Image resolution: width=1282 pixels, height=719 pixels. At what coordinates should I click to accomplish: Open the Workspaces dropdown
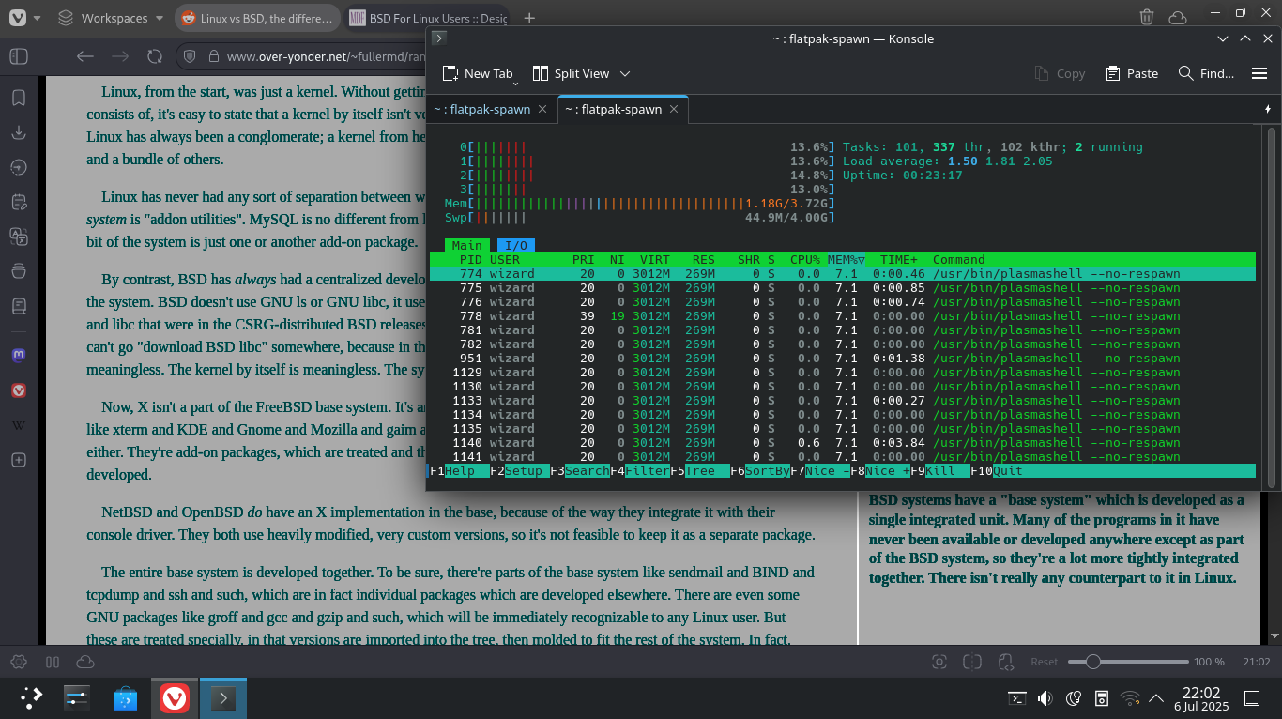pyautogui.click(x=110, y=18)
